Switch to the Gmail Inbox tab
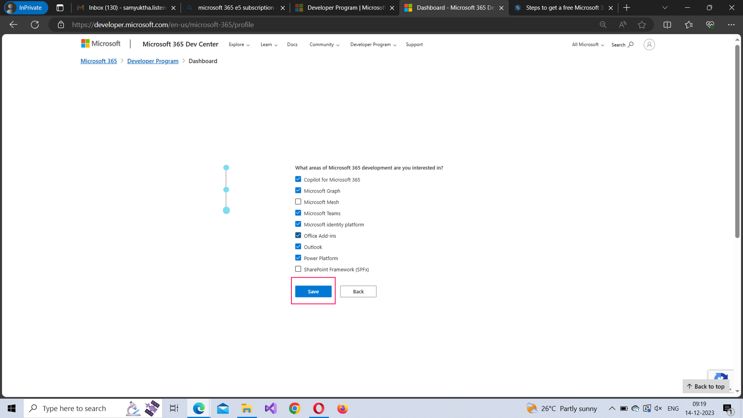The height and width of the screenshot is (418, 743). click(125, 8)
